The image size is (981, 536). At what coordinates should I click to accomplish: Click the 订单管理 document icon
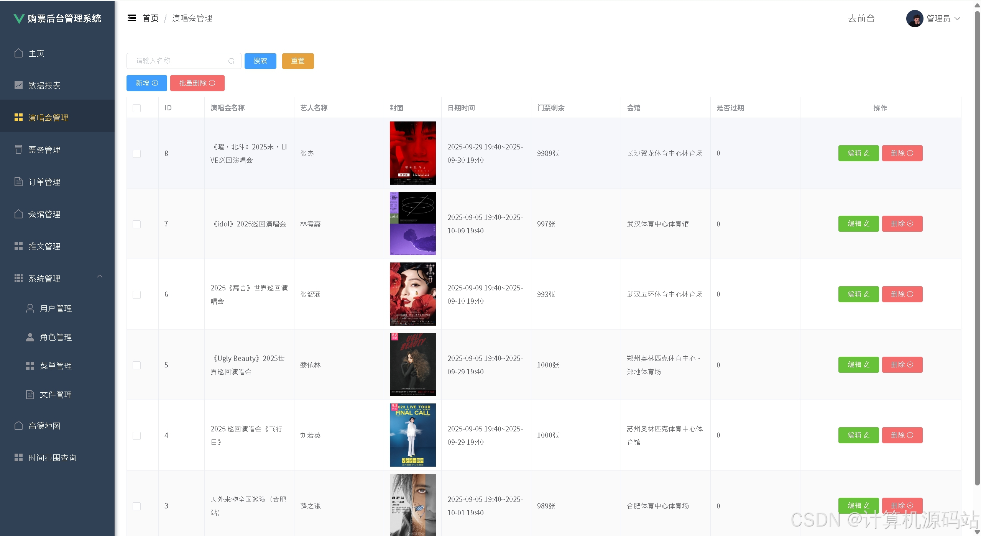(x=18, y=182)
